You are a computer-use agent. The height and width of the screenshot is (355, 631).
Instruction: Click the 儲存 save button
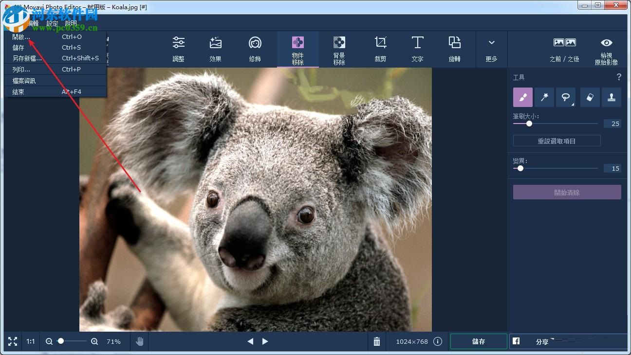pyautogui.click(x=478, y=341)
